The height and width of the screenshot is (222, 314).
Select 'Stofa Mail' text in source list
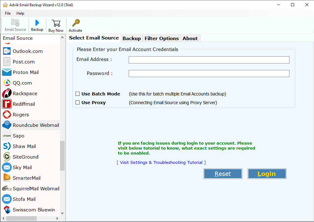24,199
